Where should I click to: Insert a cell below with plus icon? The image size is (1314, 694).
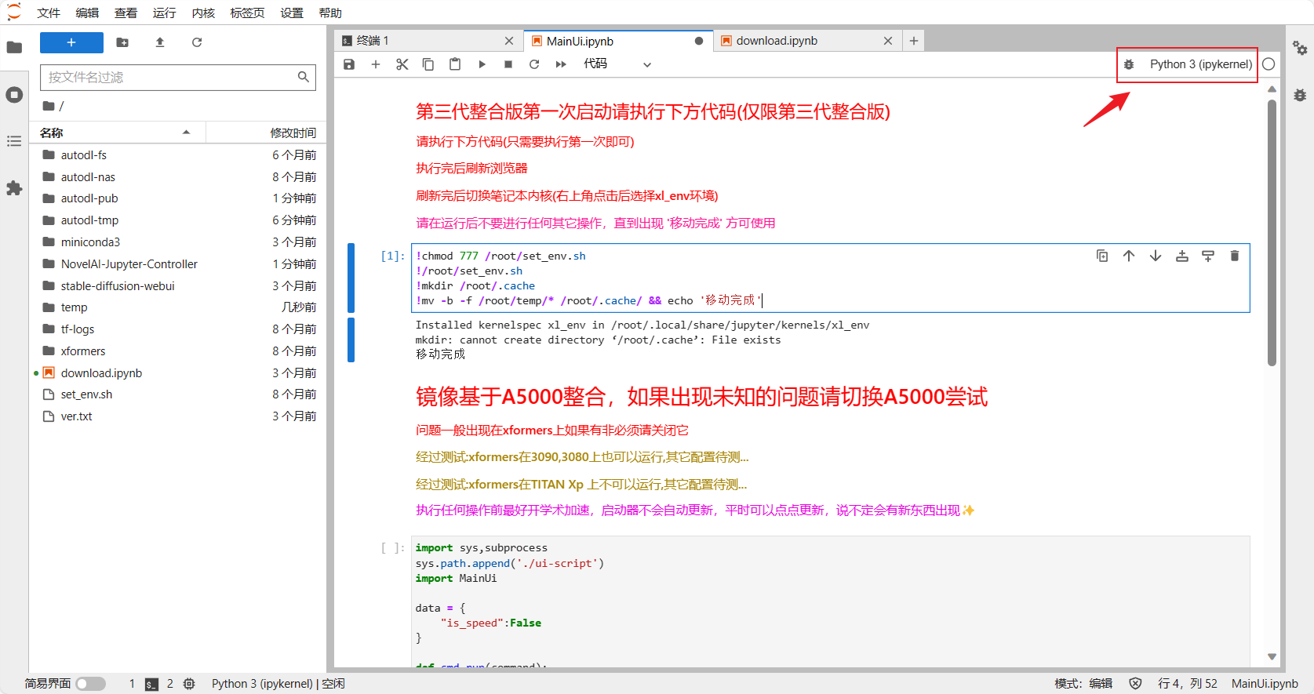coord(376,64)
